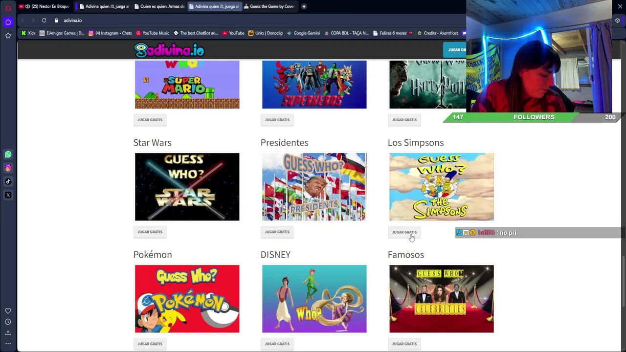This screenshot has width=626, height=352.
Task: Open the Celebrities Guess Who thumbnail
Action: point(442,299)
